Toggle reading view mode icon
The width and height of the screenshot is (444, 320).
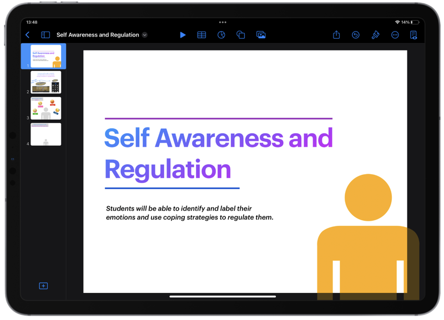pos(413,35)
